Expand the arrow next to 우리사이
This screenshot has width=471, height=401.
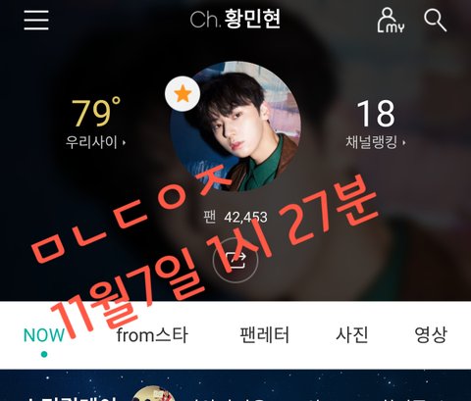click(124, 143)
